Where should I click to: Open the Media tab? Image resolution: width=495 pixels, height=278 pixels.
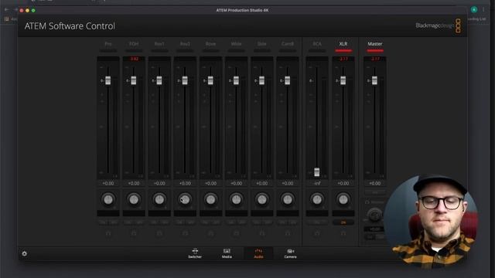point(227,253)
